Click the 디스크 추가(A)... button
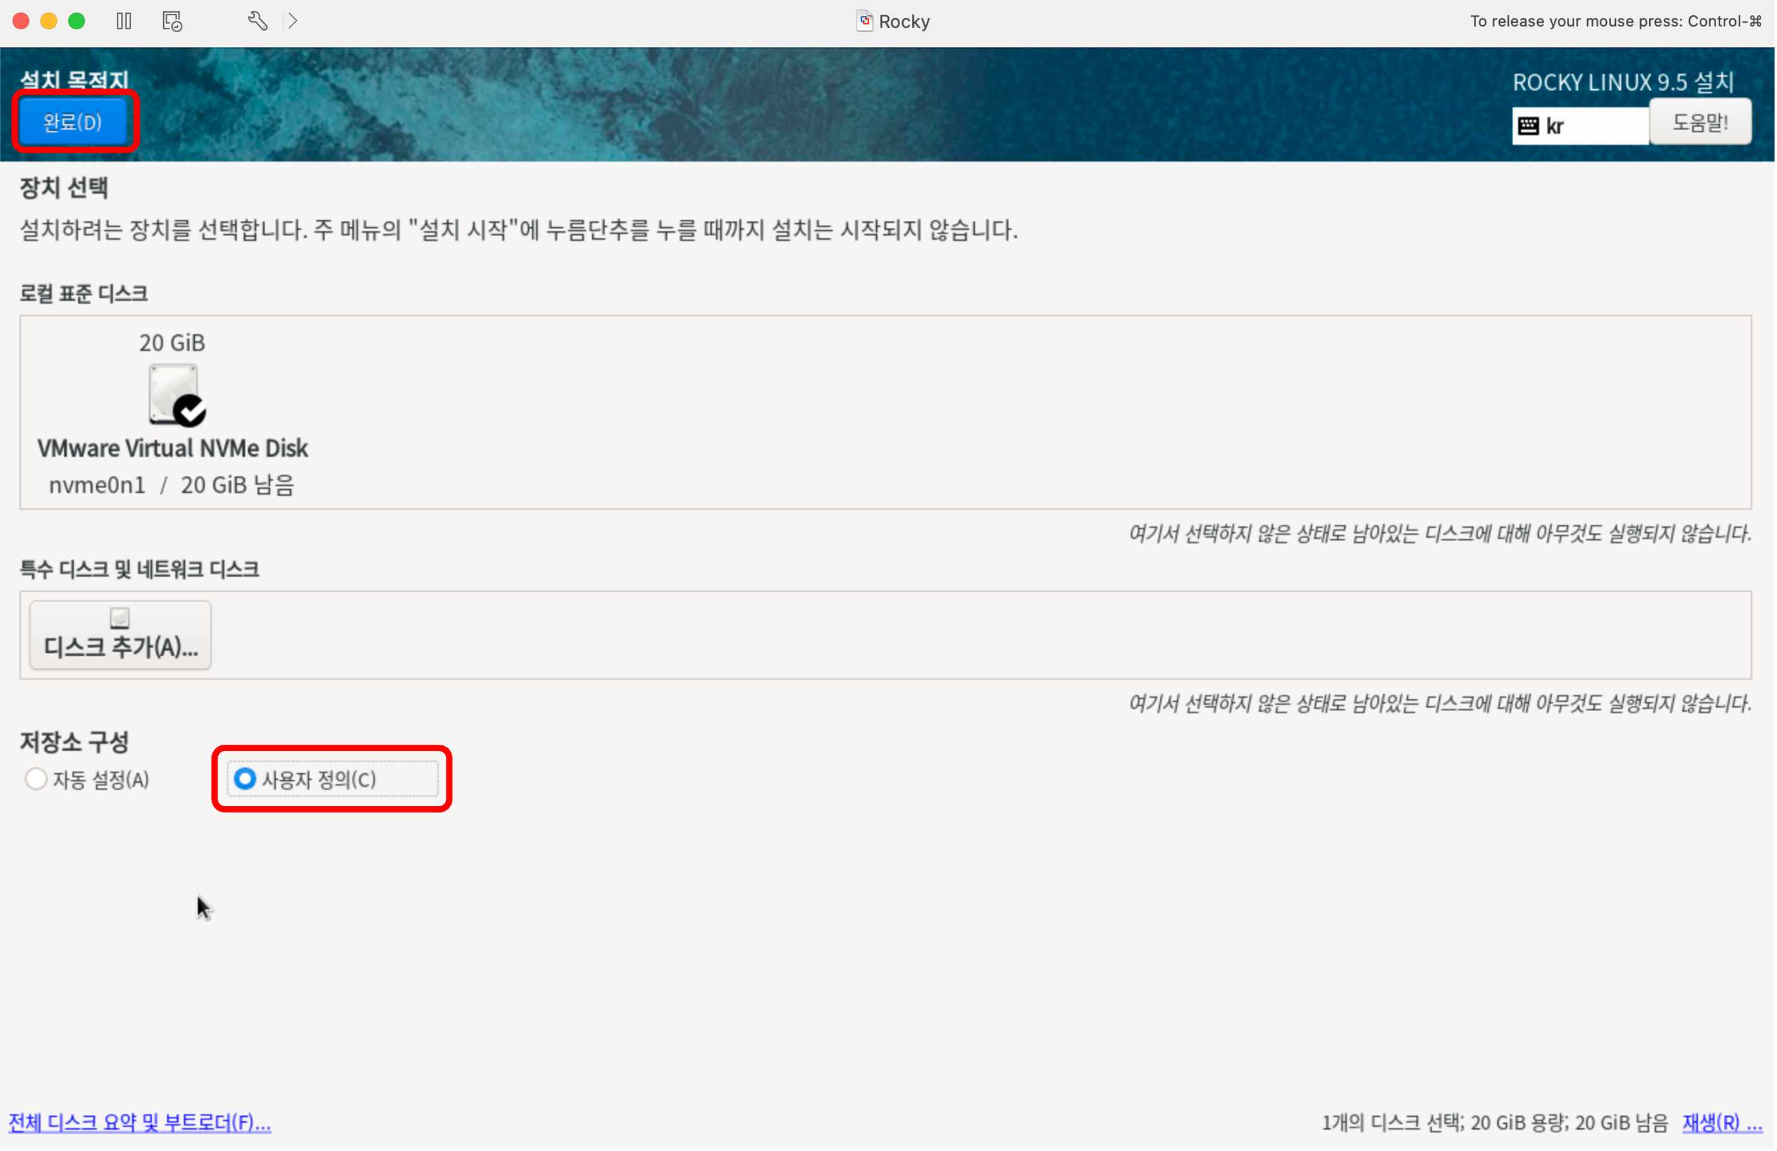The height and width of the screenshot is (1151, 1777). [x=120, y=635]
